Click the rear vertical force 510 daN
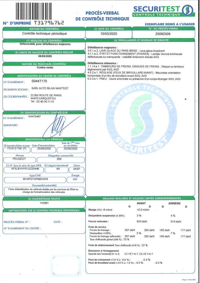The width and height of the screenshot is (200, 283). pos(176,221)
